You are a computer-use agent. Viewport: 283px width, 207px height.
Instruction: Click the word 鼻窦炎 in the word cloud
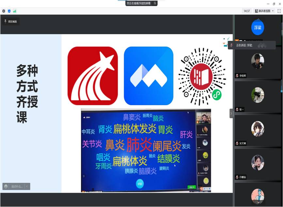pyautogui.click(x=132, y=117)
